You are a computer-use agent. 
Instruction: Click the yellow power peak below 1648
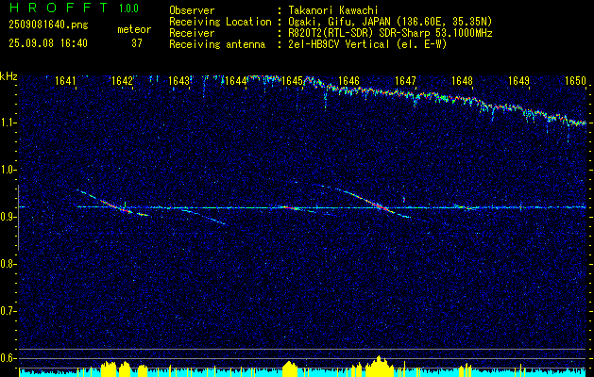click(x=466, y=369)
